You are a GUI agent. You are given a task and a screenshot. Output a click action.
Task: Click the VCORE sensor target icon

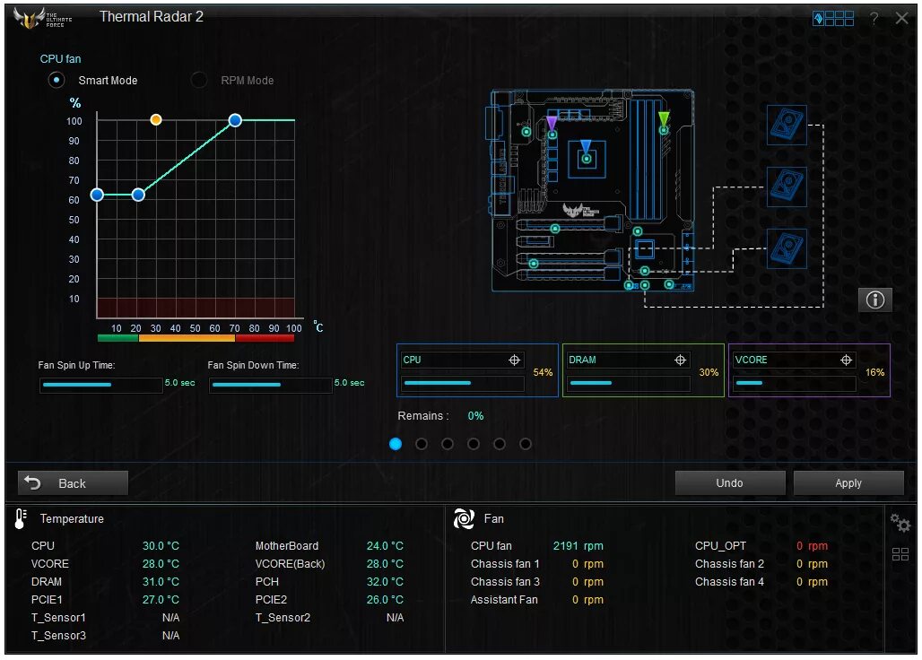[846, 360]
